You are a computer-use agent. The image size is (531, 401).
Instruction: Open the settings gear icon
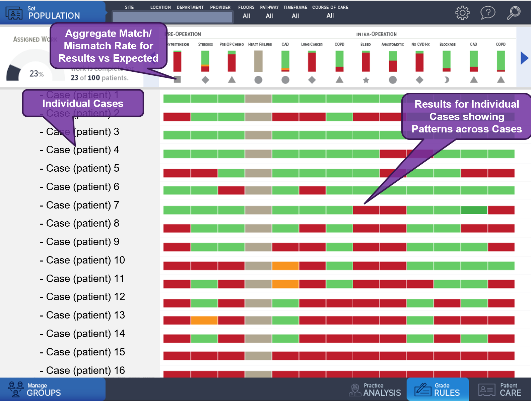[x=462, y=13]
